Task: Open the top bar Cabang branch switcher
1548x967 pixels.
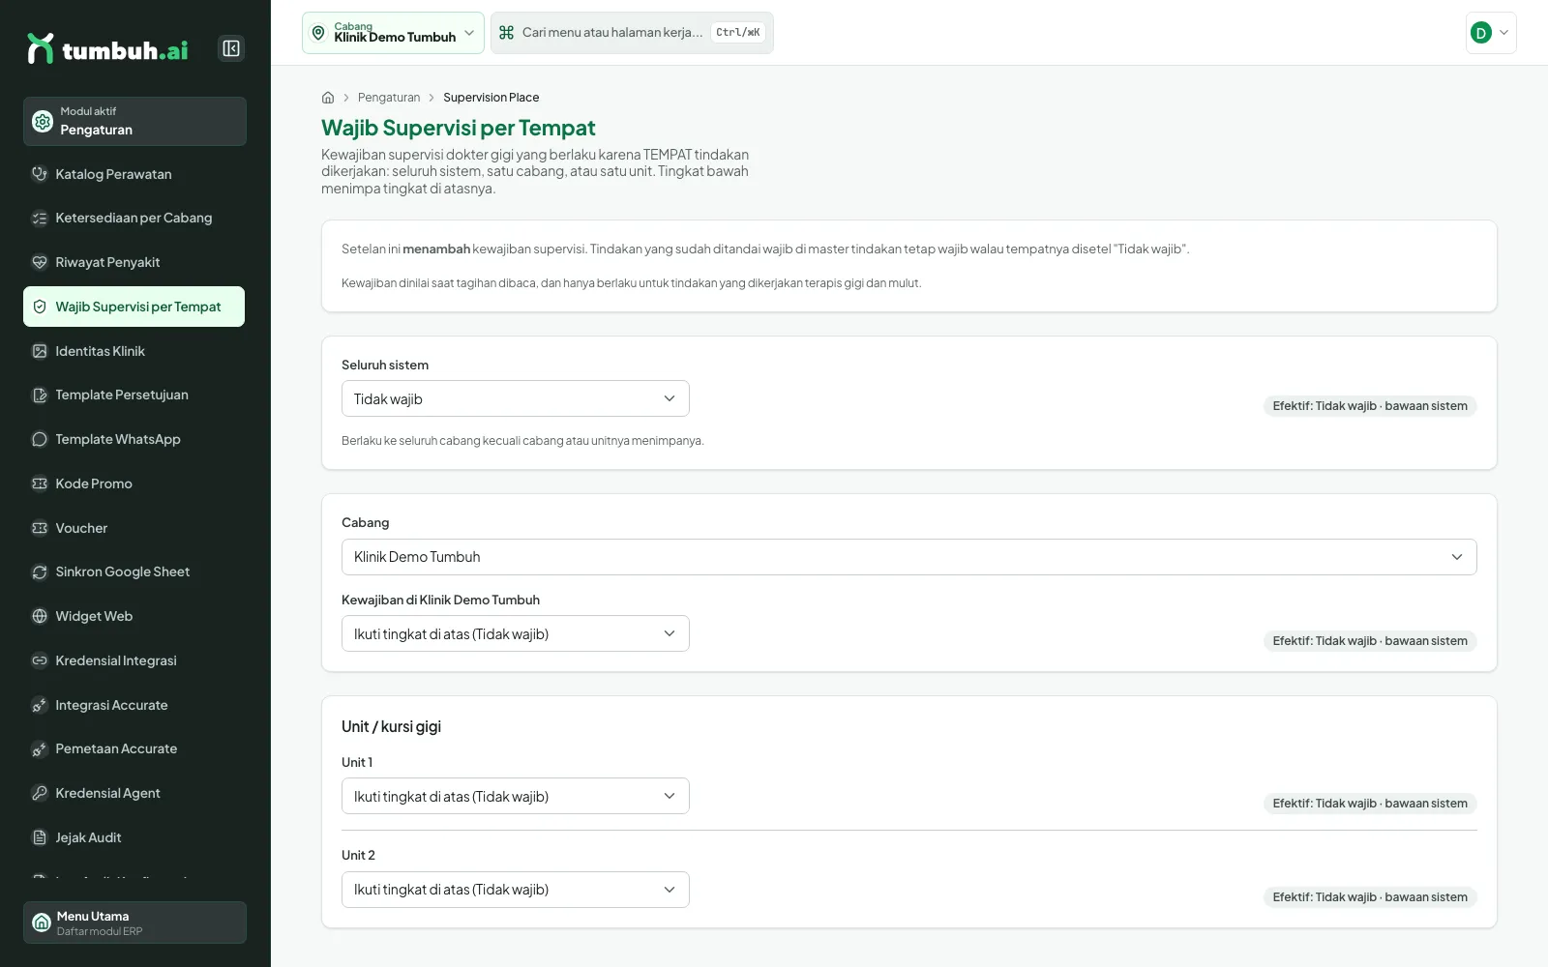Action: (x=393, y=33)
